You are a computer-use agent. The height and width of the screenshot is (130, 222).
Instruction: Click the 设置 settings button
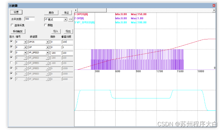click(x=16, y=12)
